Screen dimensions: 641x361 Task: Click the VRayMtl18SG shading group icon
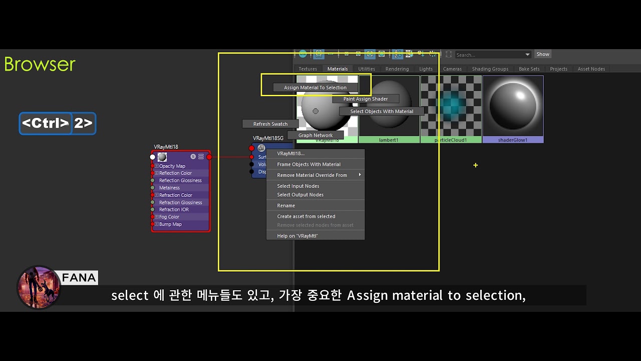click(261, 148)
